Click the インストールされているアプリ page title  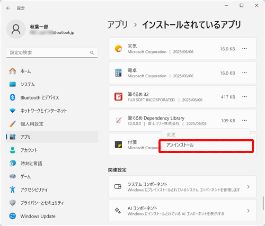click(x=192, y=24)
